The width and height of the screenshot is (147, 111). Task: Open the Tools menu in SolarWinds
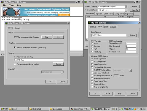(x=12, y=5)
